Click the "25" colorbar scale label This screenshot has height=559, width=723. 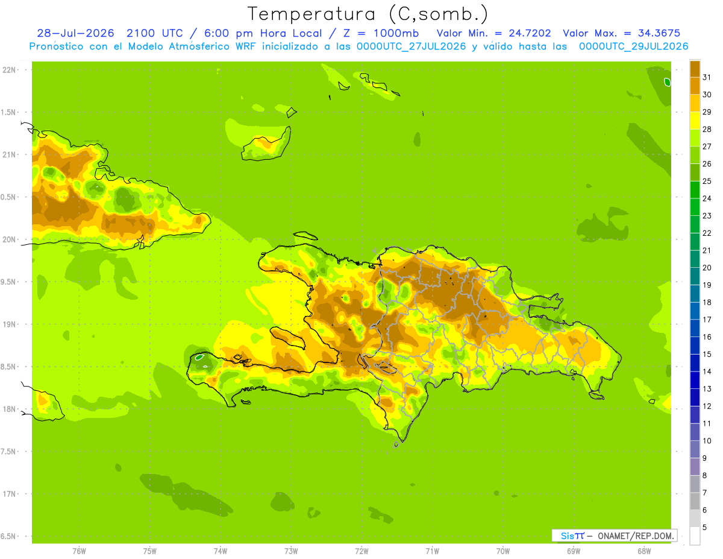(707, 181)
